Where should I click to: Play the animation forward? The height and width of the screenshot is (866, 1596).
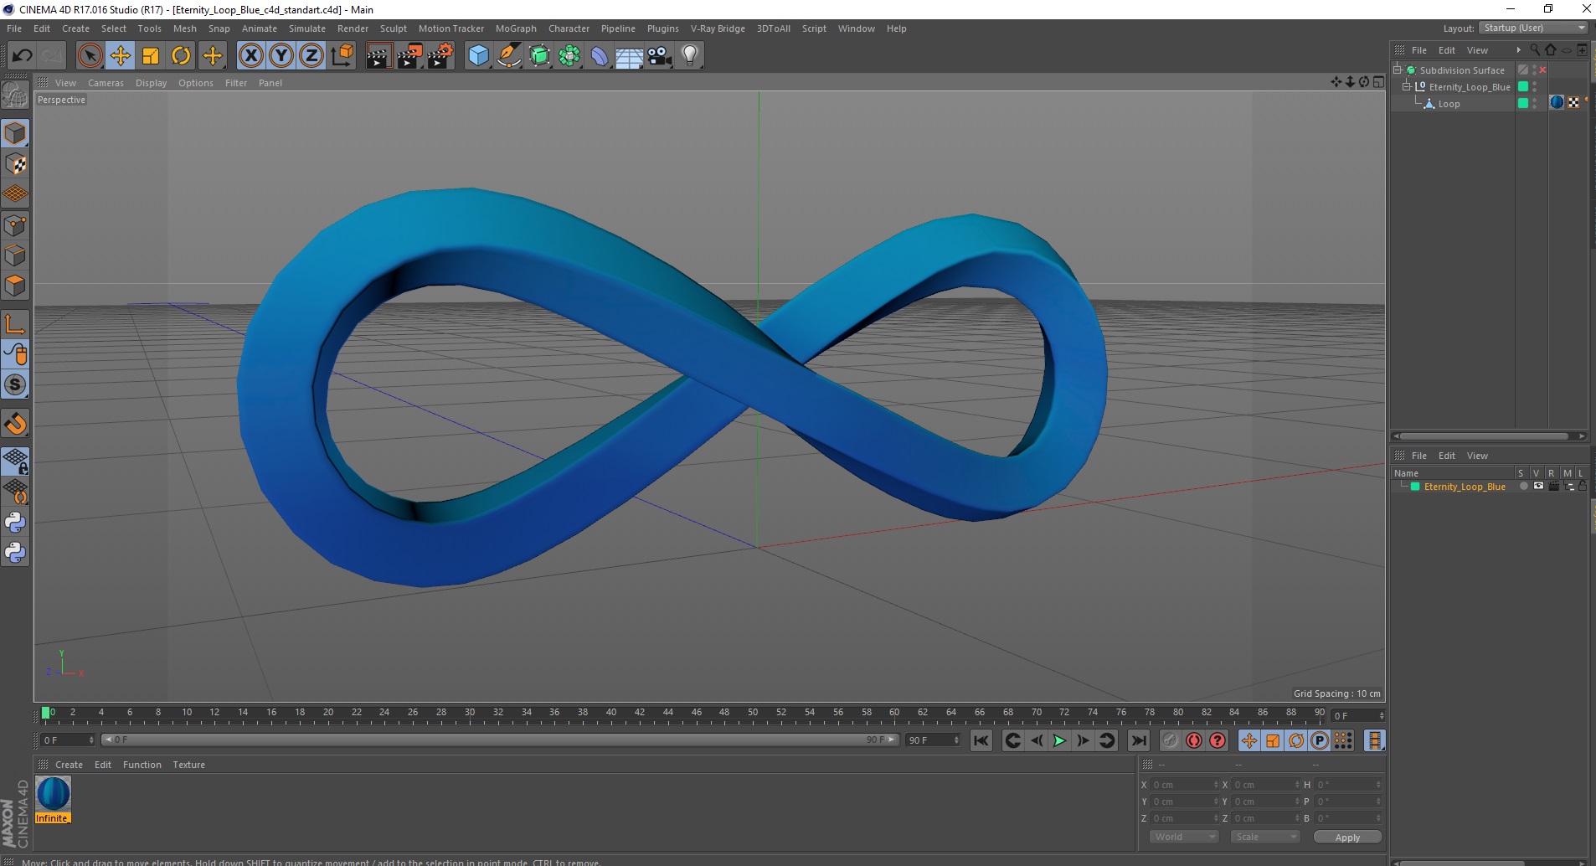tap(1059, 740)
